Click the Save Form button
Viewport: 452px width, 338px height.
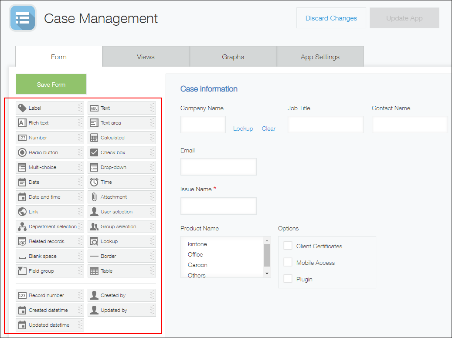tap(51, 84)
